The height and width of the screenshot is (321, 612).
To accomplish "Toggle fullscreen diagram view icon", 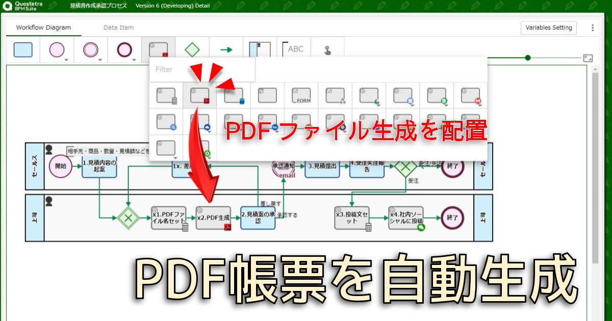I will pyautogui.click(x=588, y=58).
